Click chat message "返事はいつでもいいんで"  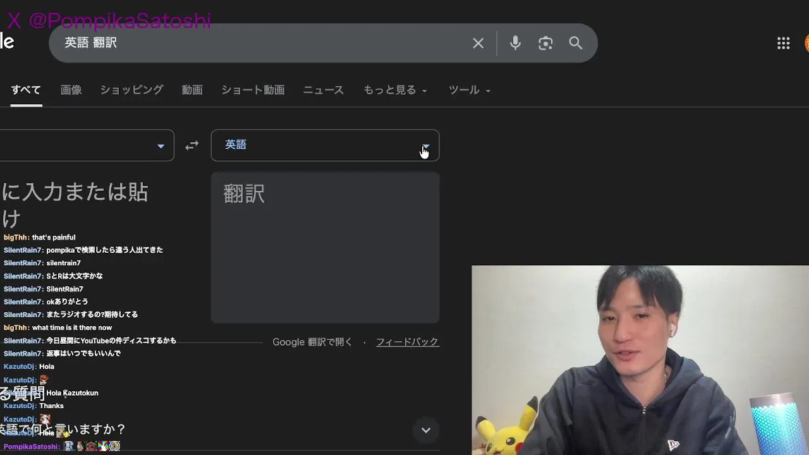click(83, 354)
